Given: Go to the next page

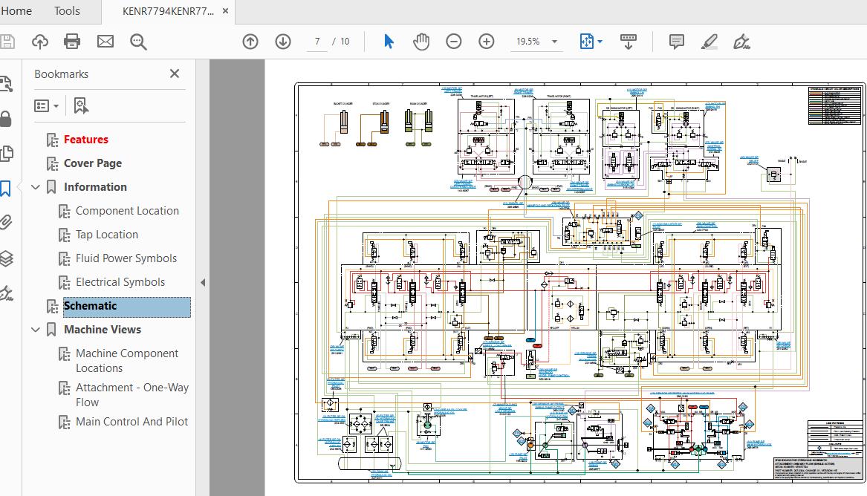Looking at the screenshot, I should [283, 42].
